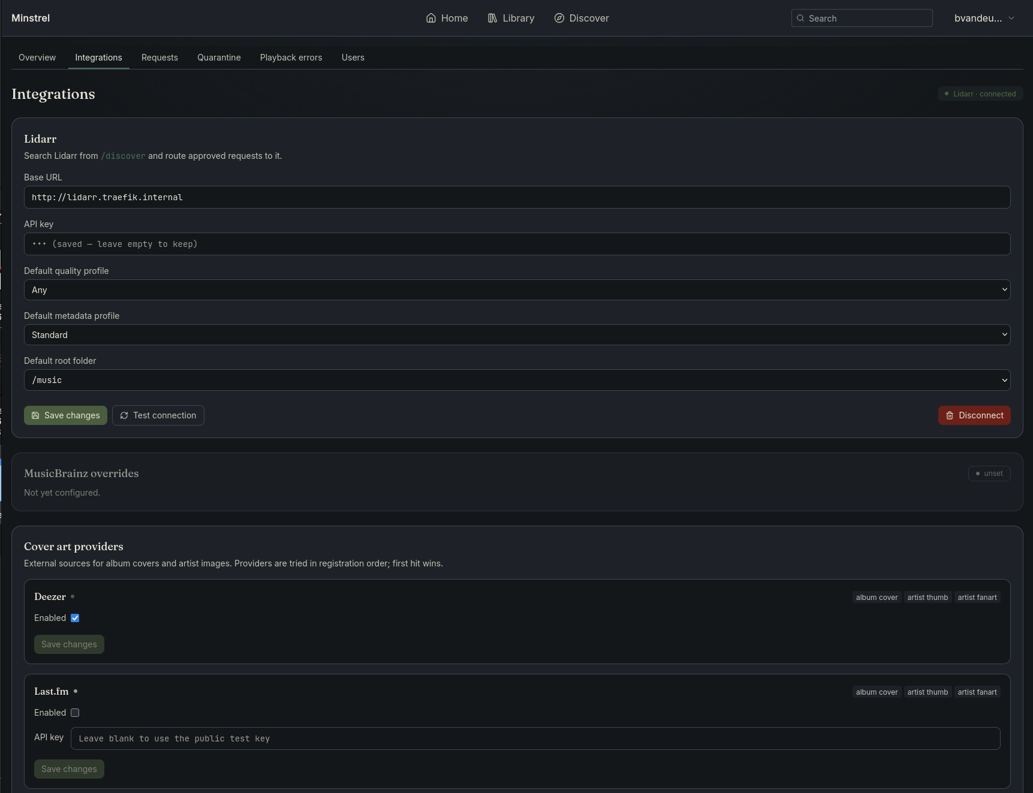Open the Default root folder dropdown
The height and width of the screenshot is (793, 1033).
coord(517,380)
